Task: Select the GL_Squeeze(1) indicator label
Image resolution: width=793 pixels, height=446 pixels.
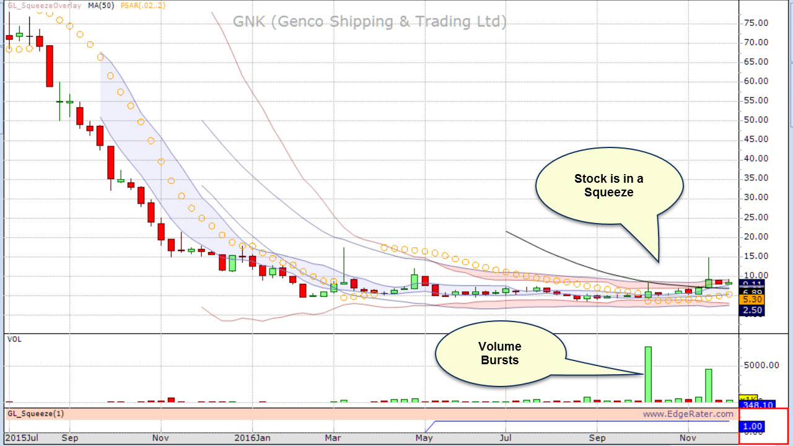Action: point(35,413)
